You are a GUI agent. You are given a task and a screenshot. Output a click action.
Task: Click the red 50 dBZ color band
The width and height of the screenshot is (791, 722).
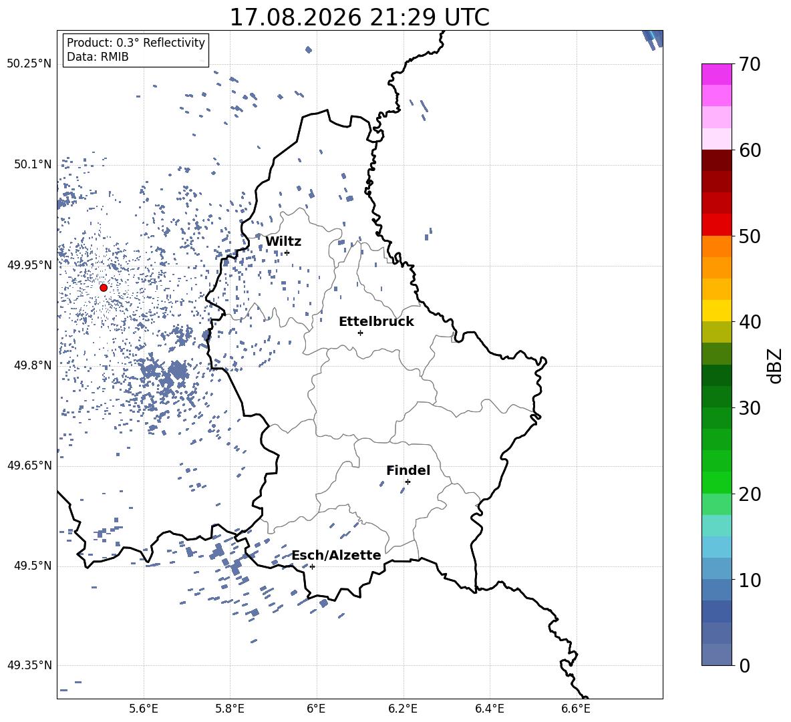pyautogui.click(x=716, y=225)
